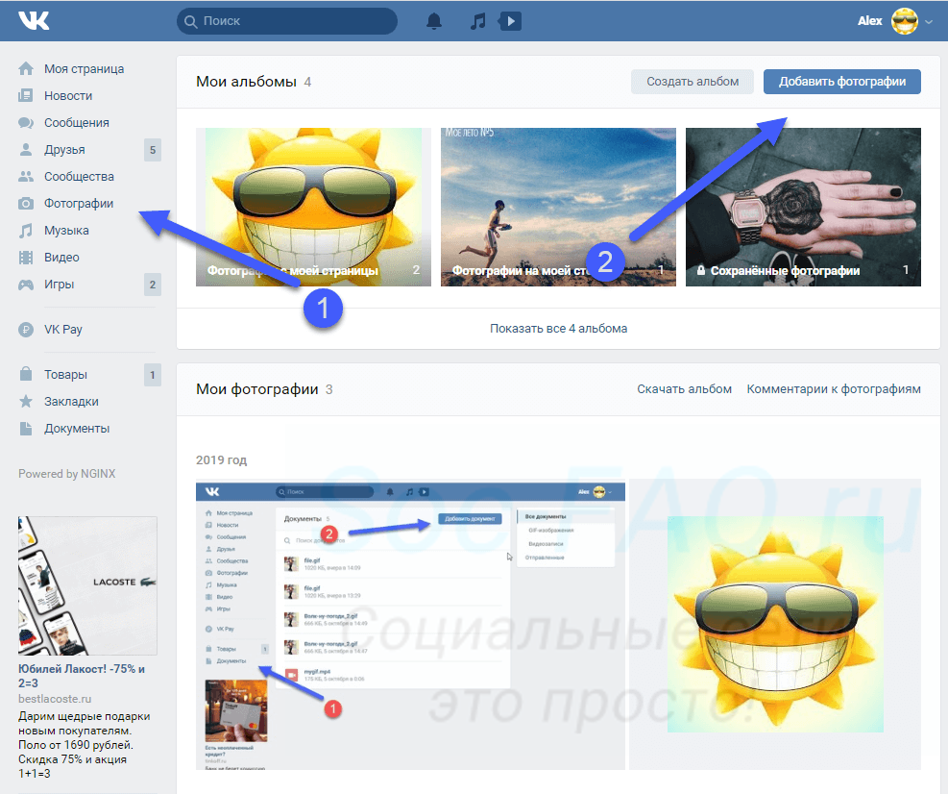Open Моя страница from the sidebar
Screen dimensions: 948x794
(x=84, y=69)
